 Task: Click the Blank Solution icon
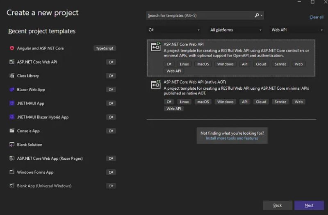[12, 145]
